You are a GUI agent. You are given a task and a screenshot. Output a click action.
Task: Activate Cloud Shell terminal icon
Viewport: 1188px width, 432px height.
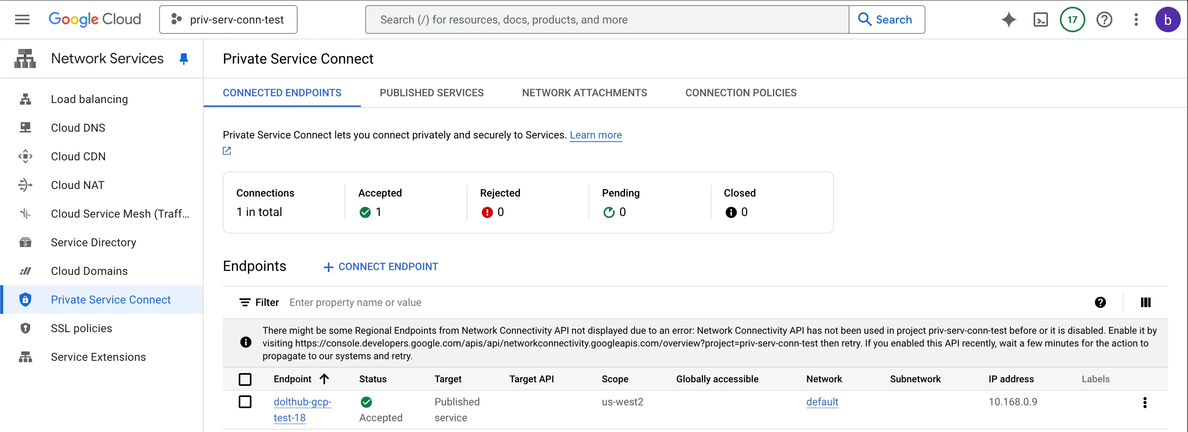coord(1040,19)
